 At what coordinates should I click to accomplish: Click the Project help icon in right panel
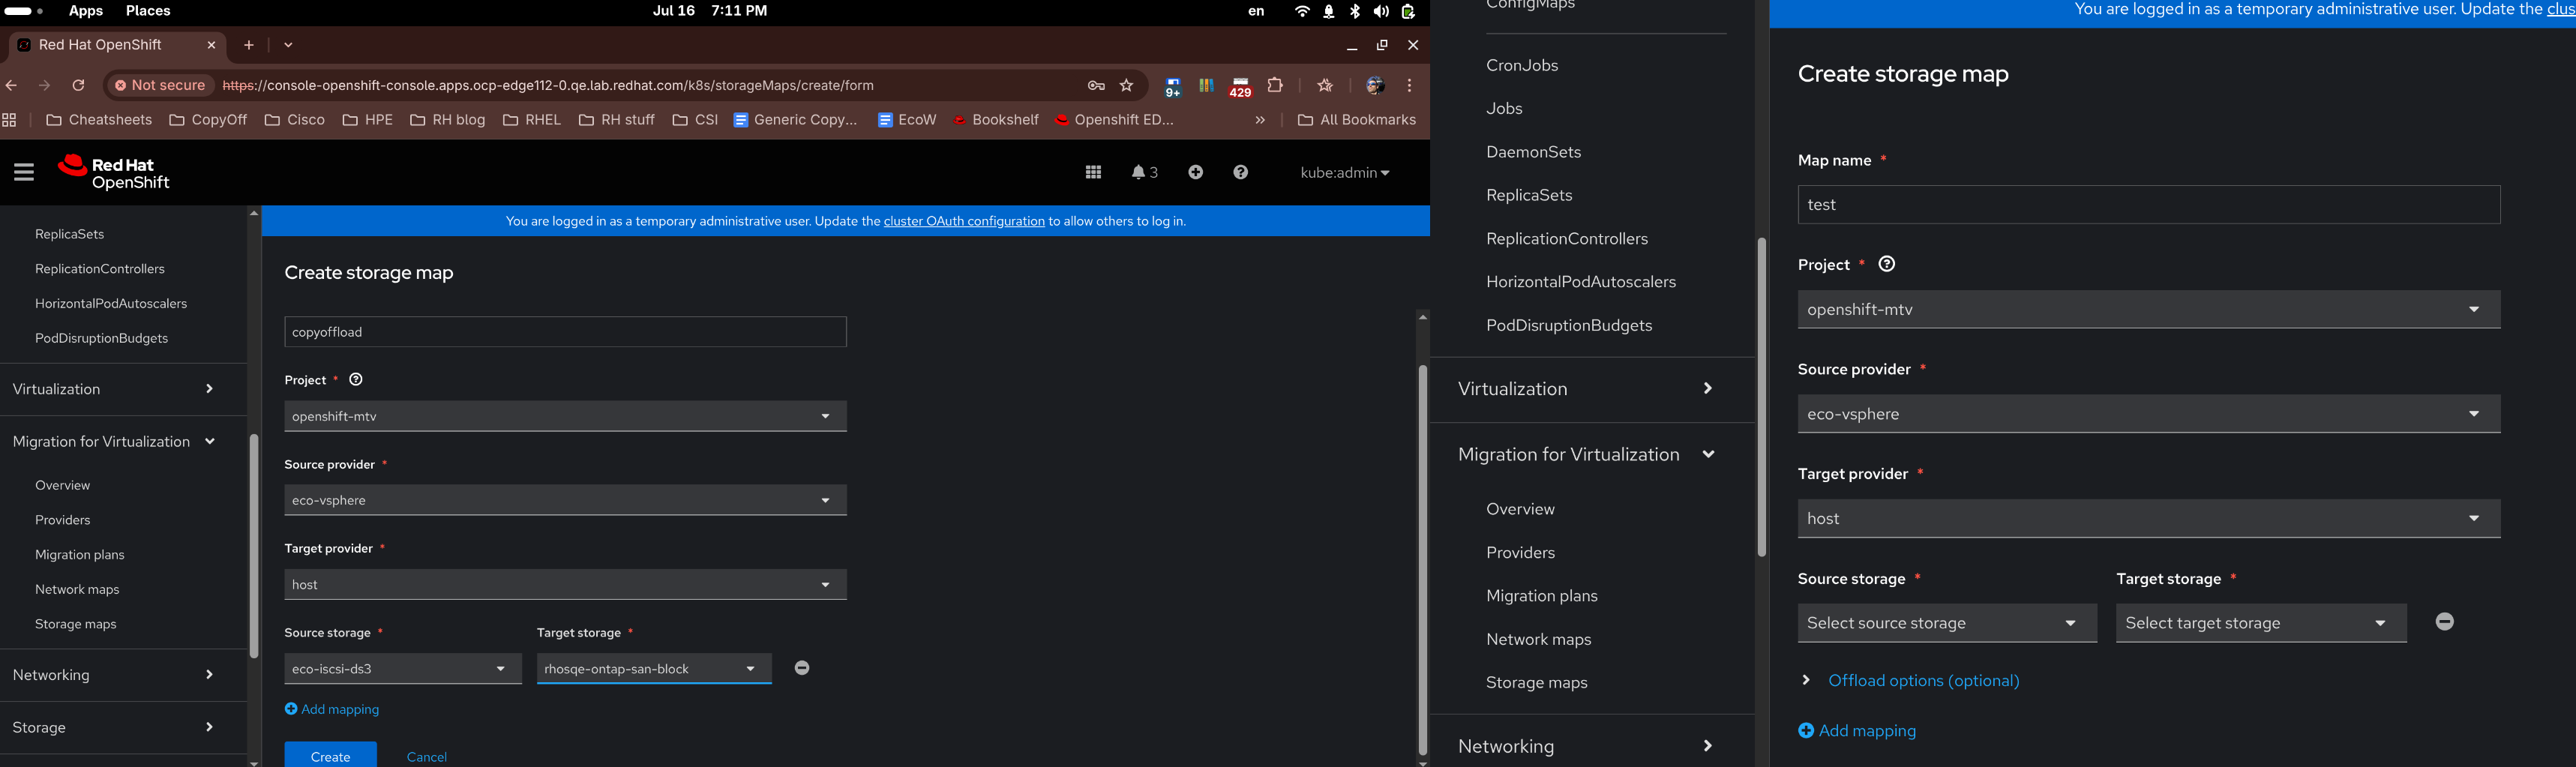[1887, 264]
